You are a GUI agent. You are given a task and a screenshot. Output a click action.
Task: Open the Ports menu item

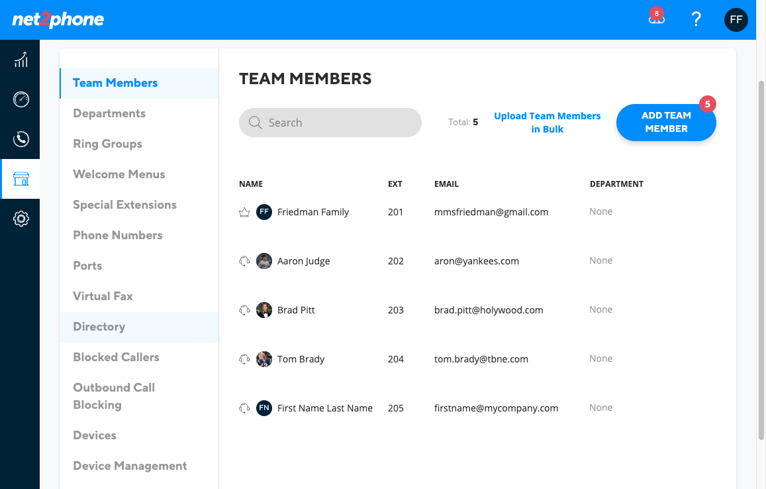tap(139, 266)
